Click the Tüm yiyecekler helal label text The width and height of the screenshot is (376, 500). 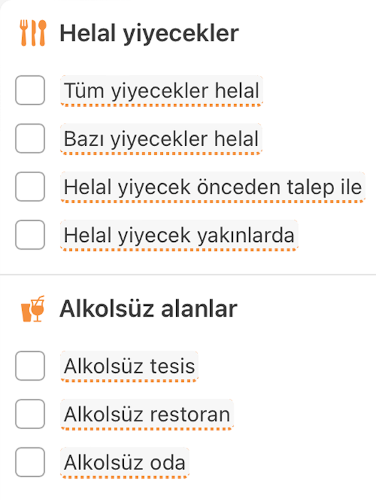coord(161,91)
